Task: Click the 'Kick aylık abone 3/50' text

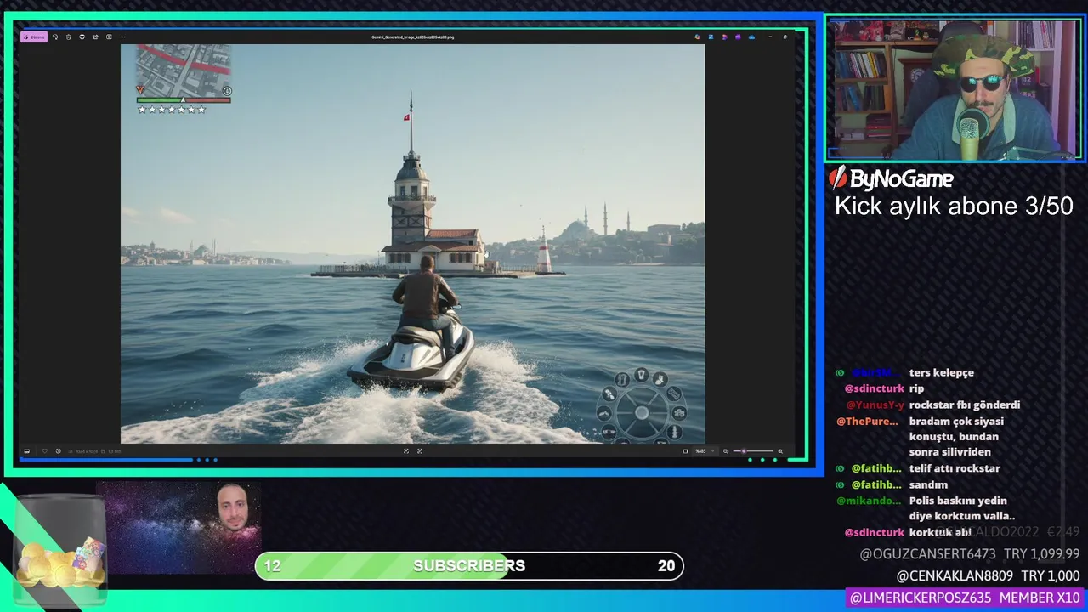Action: [x=954, y=206]
